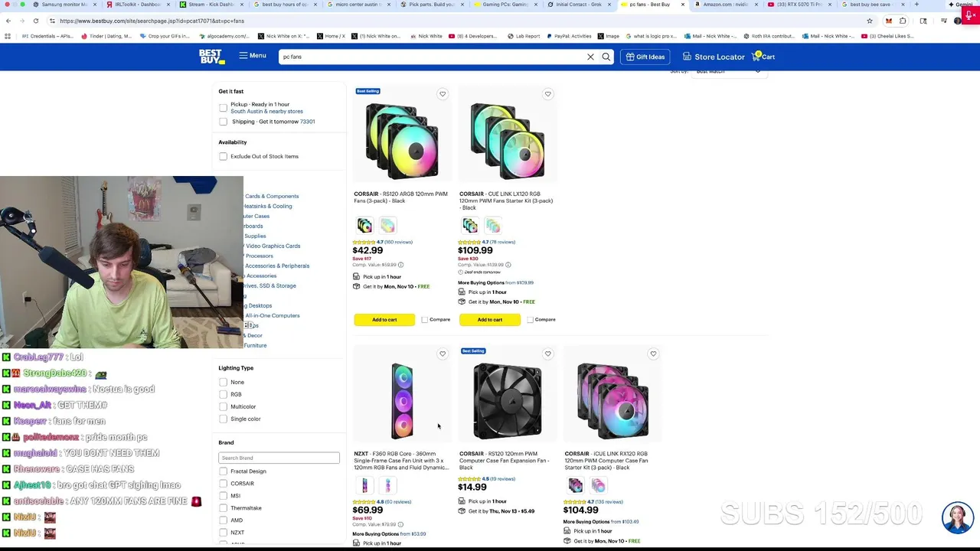Image resolution: width=980 pixels, height=551 pixels.
Task: Check Exclude Out of Stock Items
Action: [x=223, y=157]
